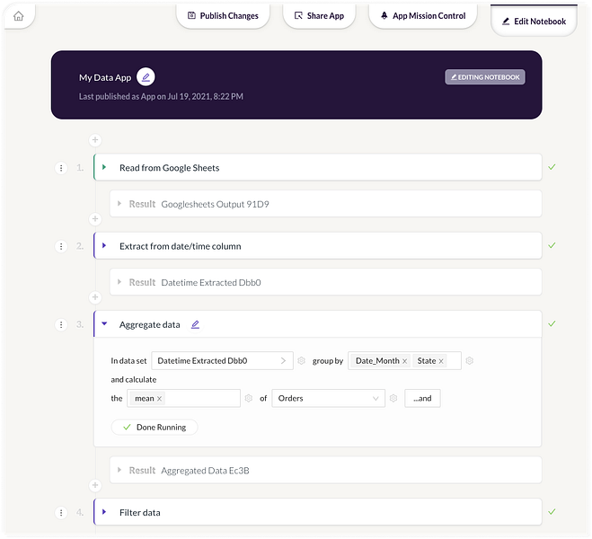Add a step after Datetime Extracted result
592x539 pixels.
tap(95, 297)
